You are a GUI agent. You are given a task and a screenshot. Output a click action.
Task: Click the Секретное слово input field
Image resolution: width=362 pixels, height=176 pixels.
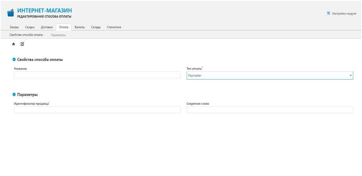coord(269,110)
